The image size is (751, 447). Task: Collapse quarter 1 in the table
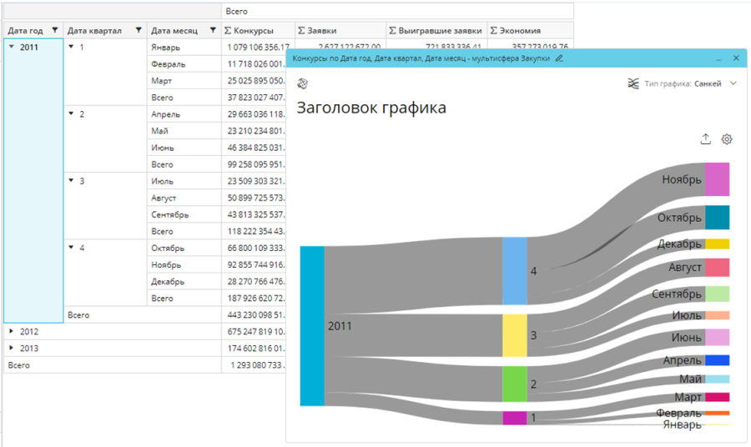click(x=72, y=47)
